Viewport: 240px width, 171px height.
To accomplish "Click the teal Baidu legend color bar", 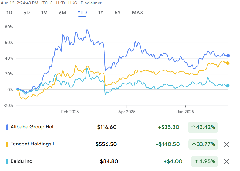I will [x=7, y=161].
